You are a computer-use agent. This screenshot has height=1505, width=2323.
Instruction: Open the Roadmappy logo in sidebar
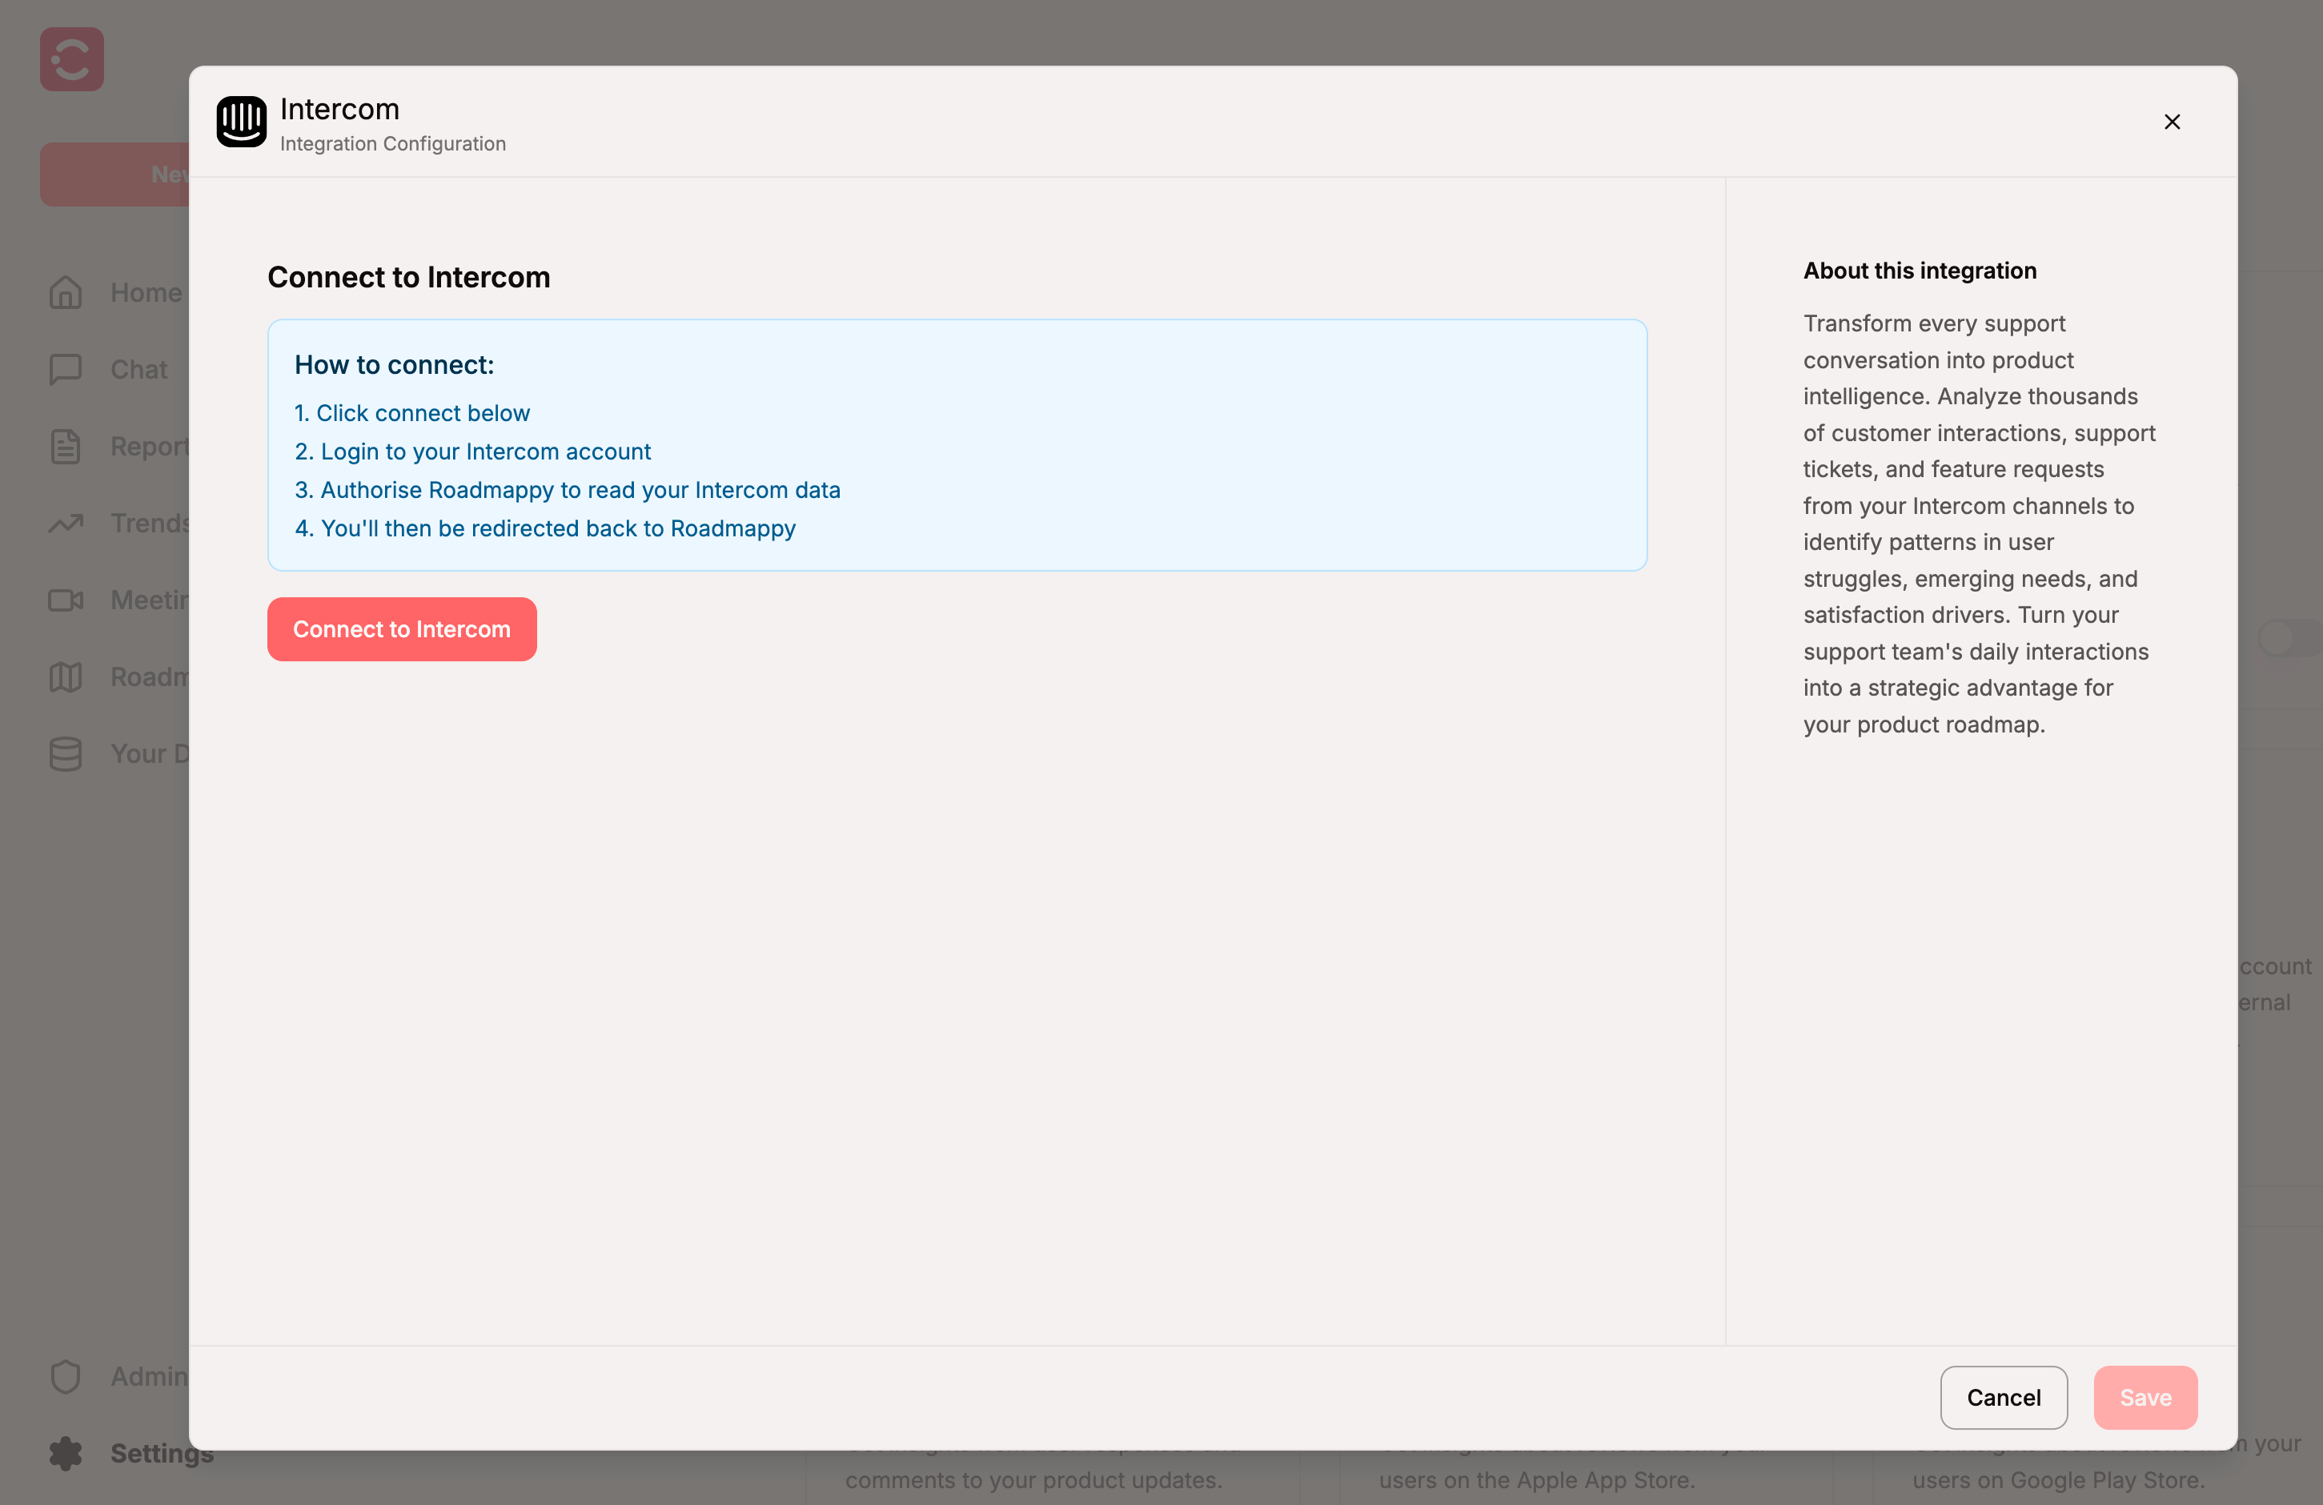[x=71, y=59]
